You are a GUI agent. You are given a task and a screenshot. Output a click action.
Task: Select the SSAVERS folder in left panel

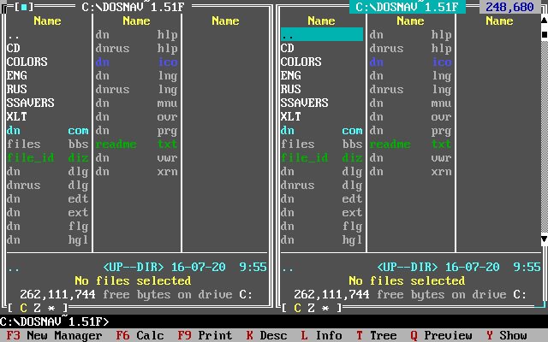pyautogui.click(x=48, y=103)
